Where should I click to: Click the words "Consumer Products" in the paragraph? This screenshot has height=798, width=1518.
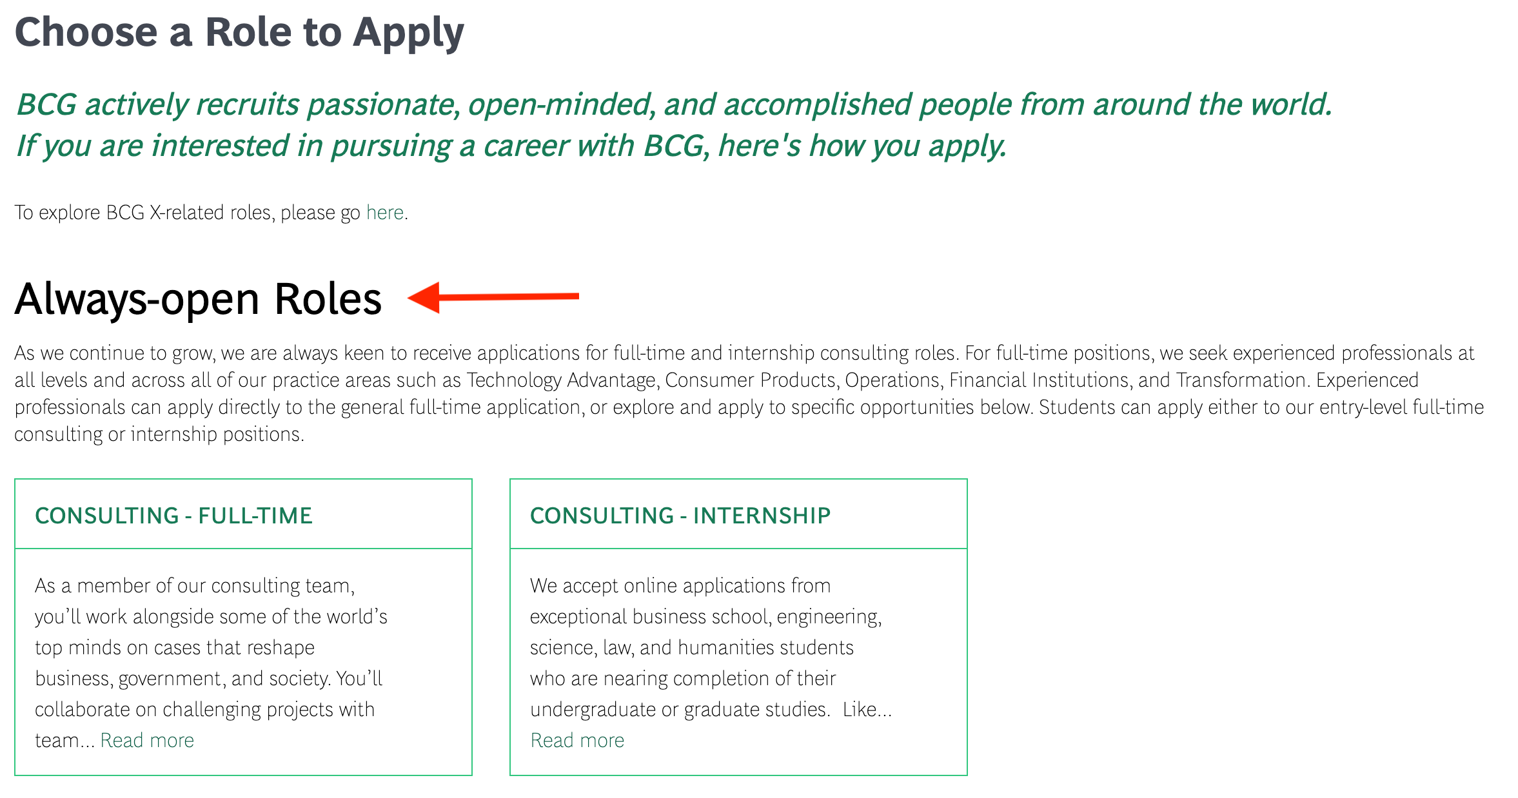[750, 380]
